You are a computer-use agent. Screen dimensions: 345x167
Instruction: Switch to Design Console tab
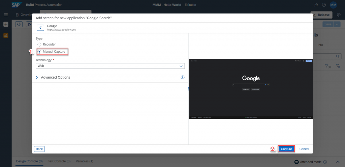click(29, 161)
